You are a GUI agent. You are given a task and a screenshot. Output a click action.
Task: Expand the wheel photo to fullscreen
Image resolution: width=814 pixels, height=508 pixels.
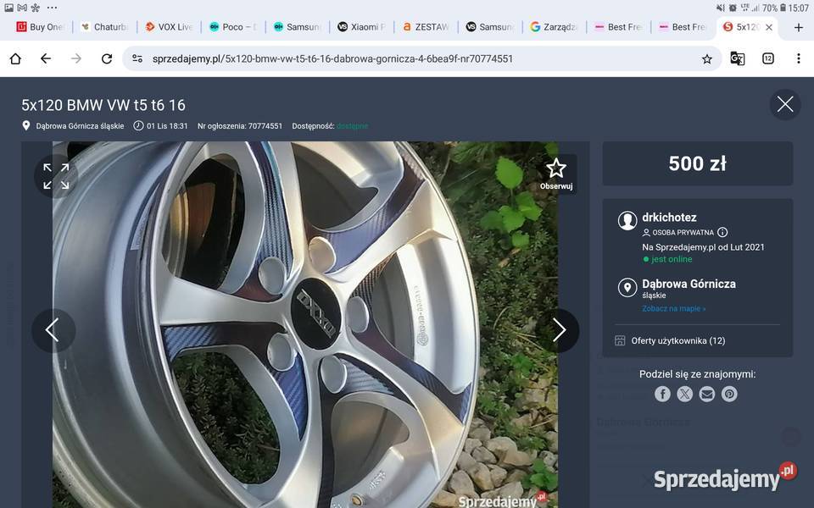pyautogui.click(x=56, y=176)
